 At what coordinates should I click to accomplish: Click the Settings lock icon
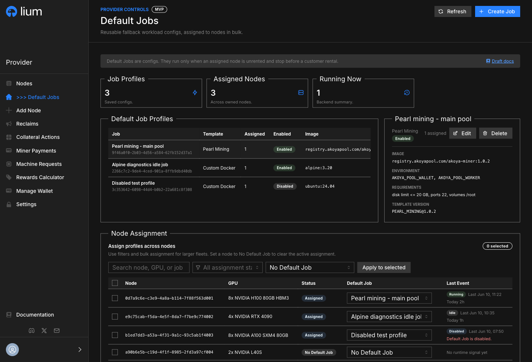tap(9, 204)
